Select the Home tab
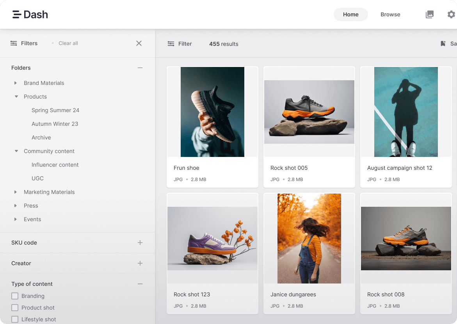This screenshot has height=324, width=457. coord(350,14)
